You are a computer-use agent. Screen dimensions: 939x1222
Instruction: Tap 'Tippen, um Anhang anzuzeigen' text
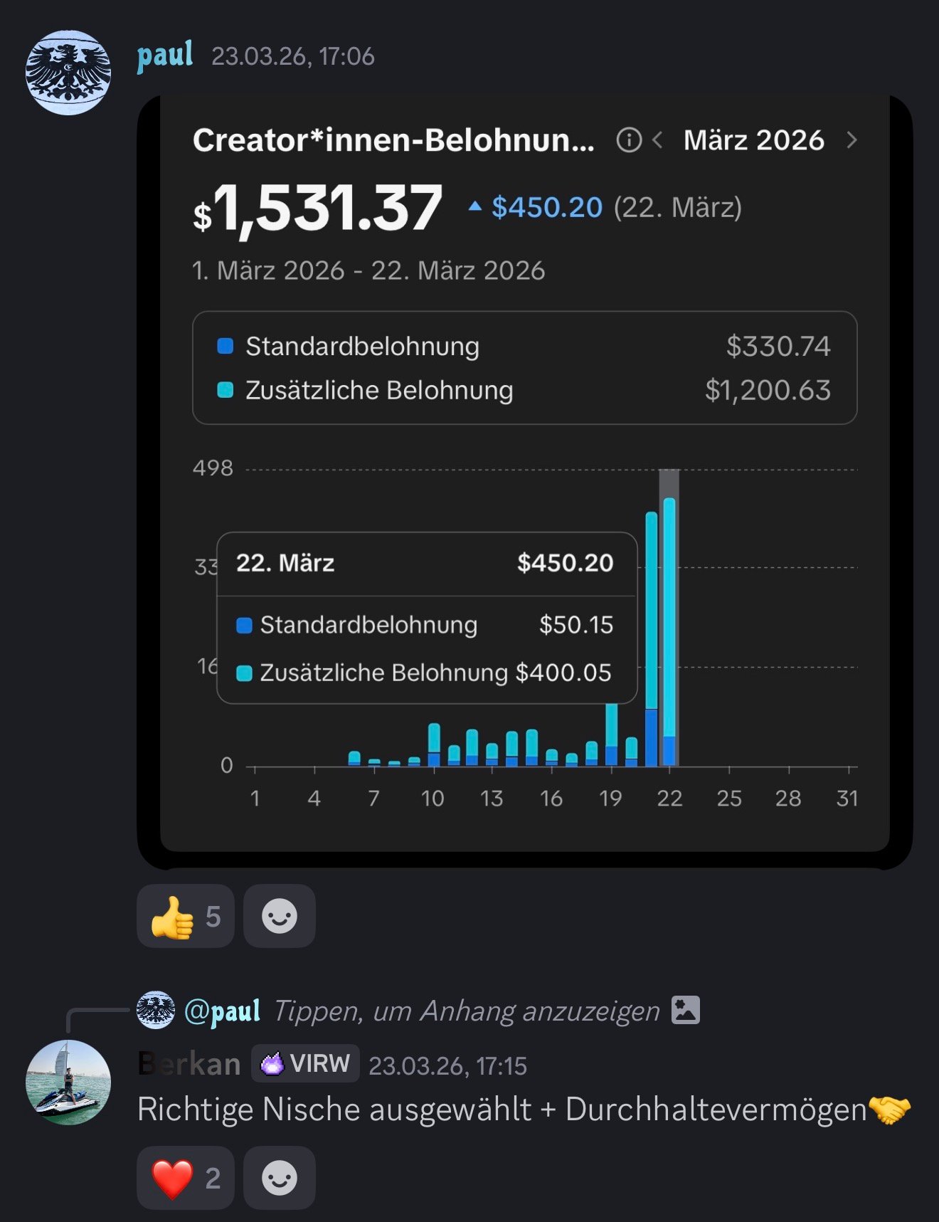pyautogui.click(x=467, y=1011)
